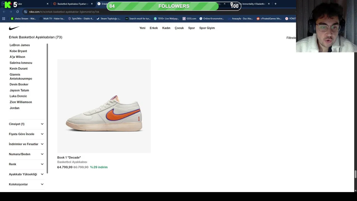Click the page scrollbar down arrow

click(x=355, y=190)
